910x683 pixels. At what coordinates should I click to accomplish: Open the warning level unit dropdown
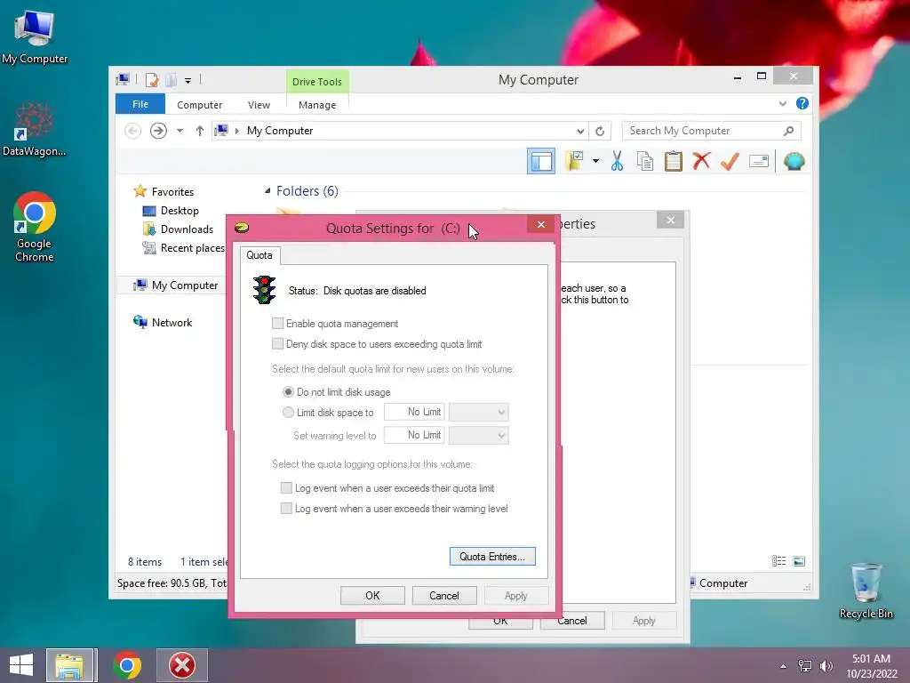click(479, 436)
